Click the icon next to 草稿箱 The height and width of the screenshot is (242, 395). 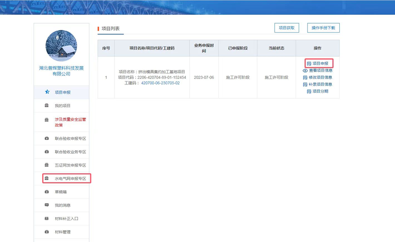(x=47, y=192)
